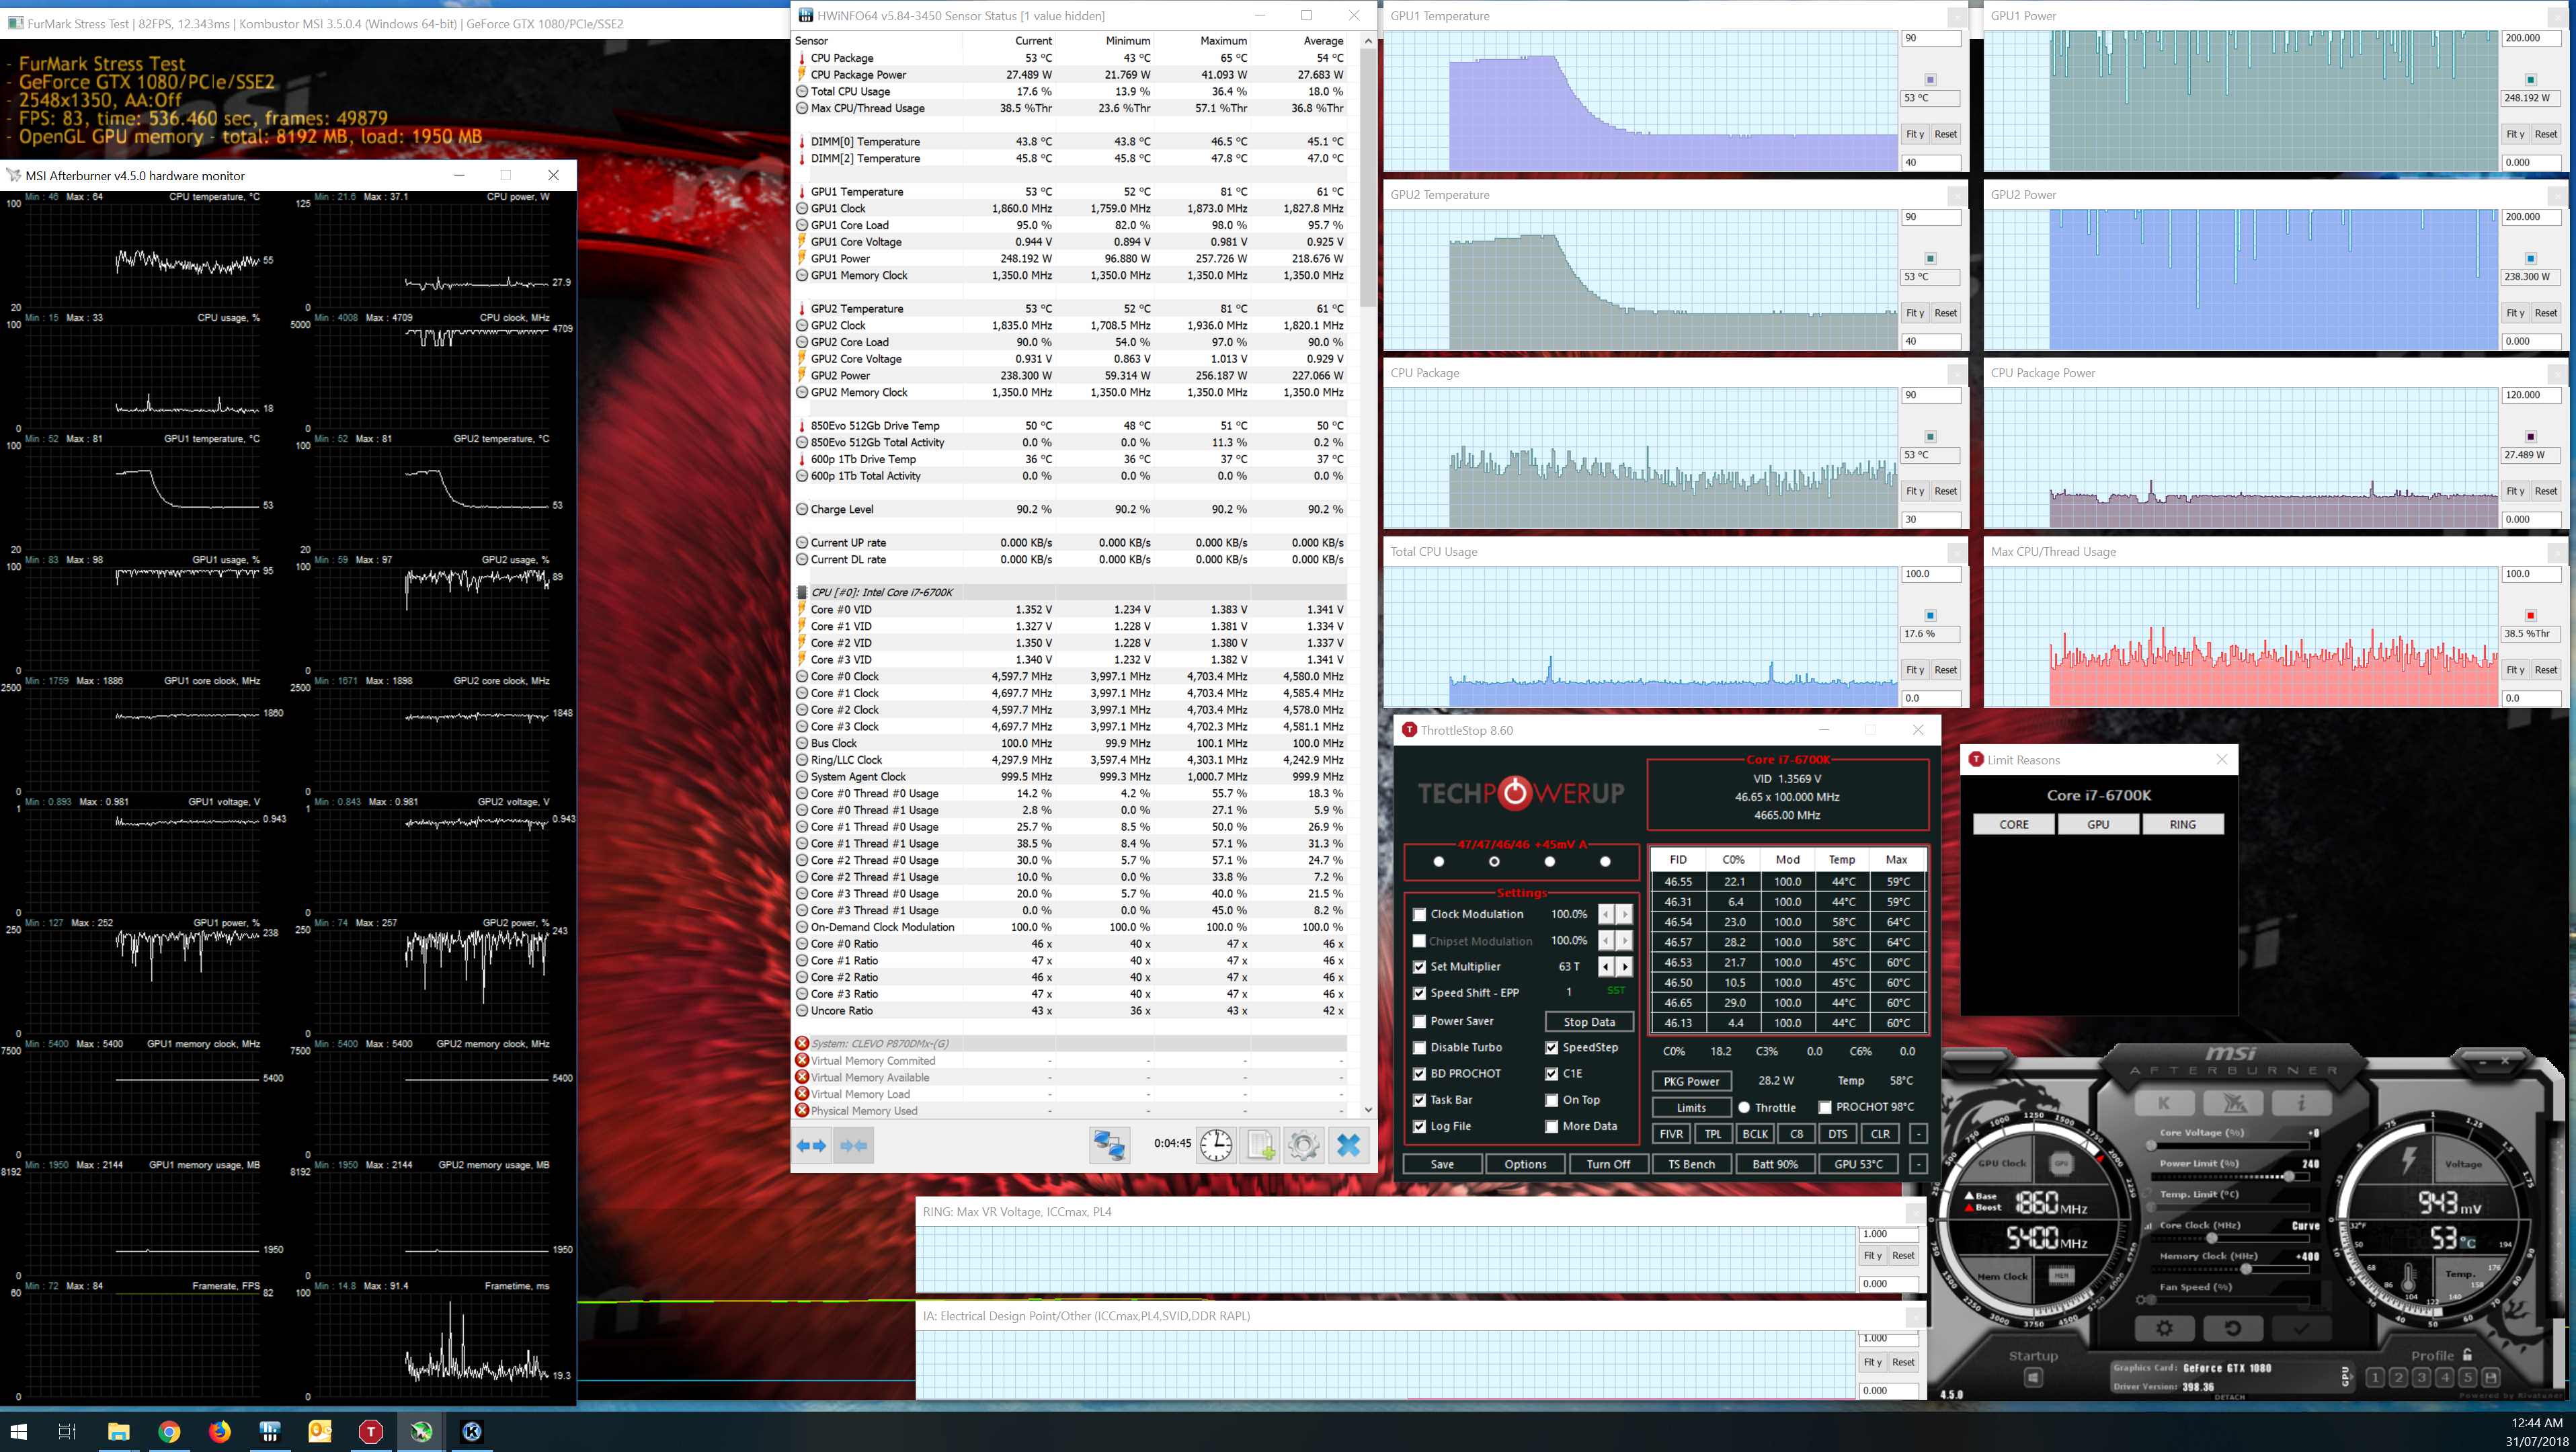This screenshot has height=1452, width=2576.
Task: Click Afterburner reset-to-defaults icon
Action: pos(2232,1328)
